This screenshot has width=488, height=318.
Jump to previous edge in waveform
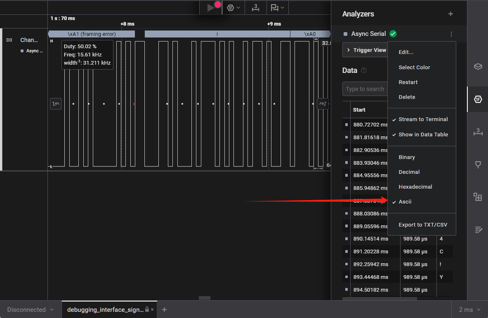pos(56,104)
